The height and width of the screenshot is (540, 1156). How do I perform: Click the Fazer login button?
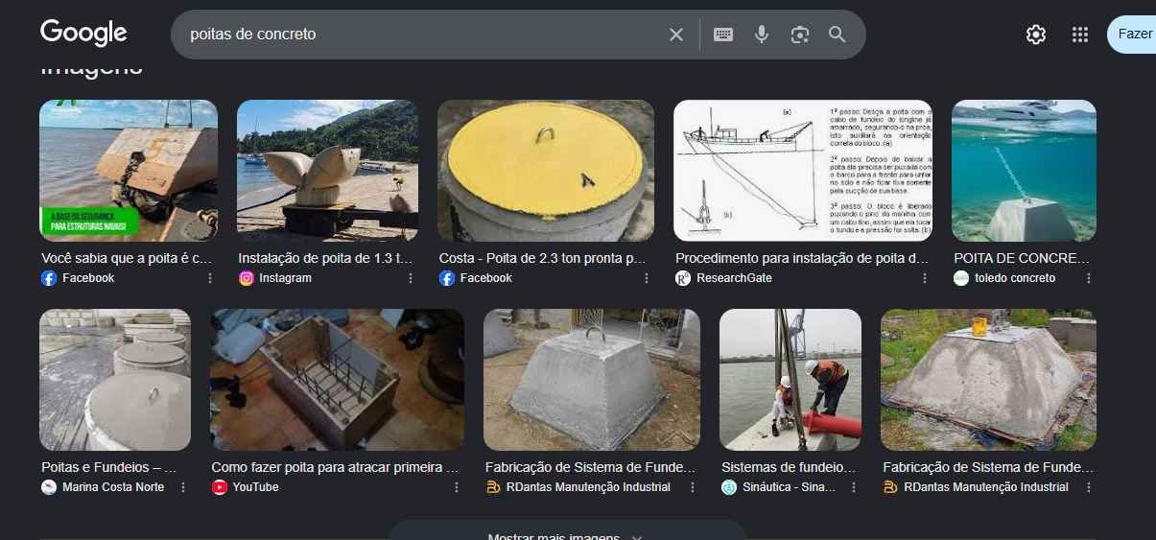coord(1132,34)
